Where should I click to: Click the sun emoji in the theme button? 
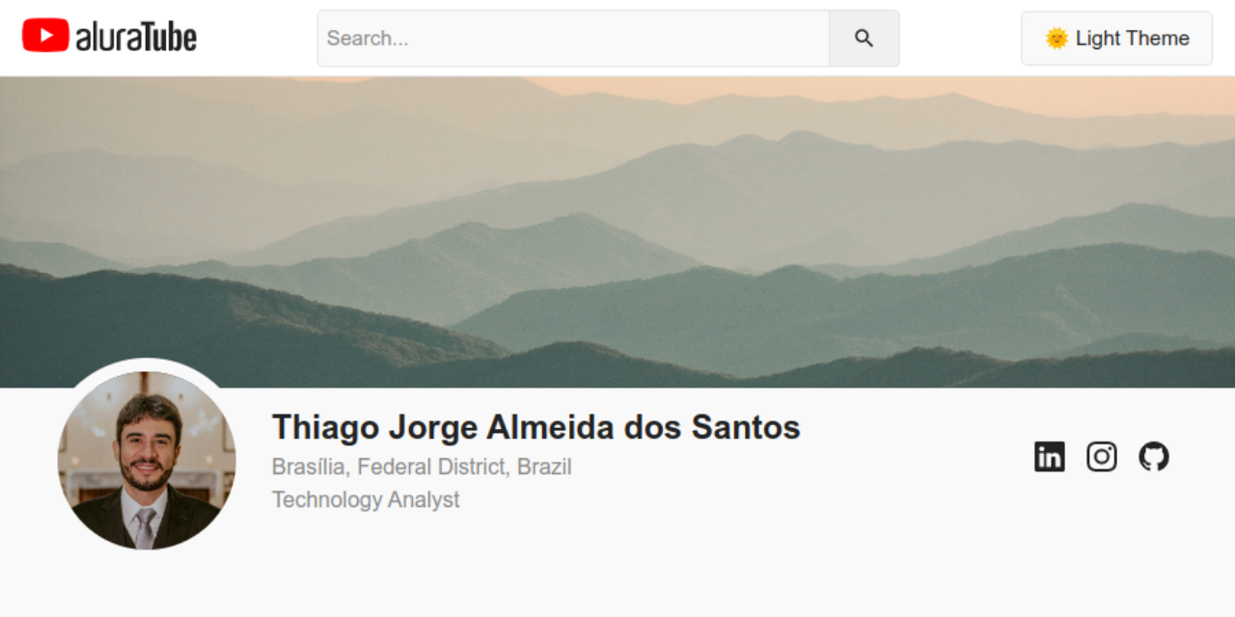[x=1057, y=39]
